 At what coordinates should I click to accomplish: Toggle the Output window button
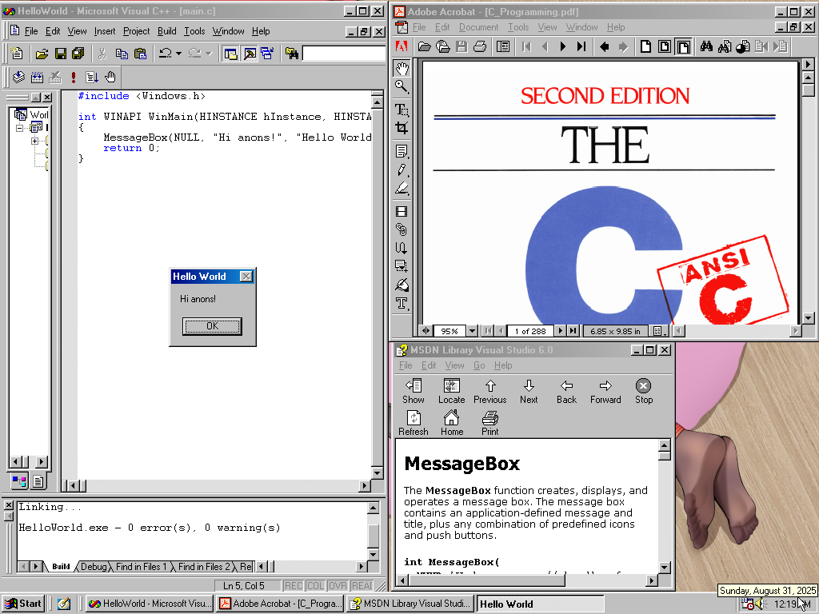[250, 54]
